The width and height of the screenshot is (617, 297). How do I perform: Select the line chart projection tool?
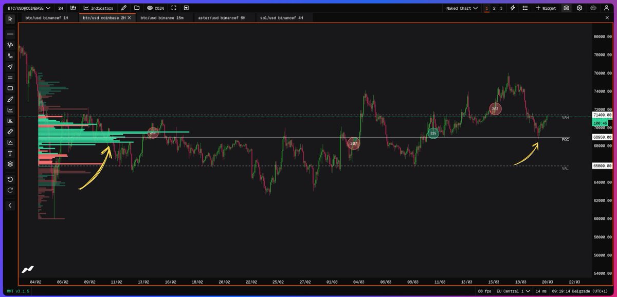pyautogui.click(x=10, y=110)
